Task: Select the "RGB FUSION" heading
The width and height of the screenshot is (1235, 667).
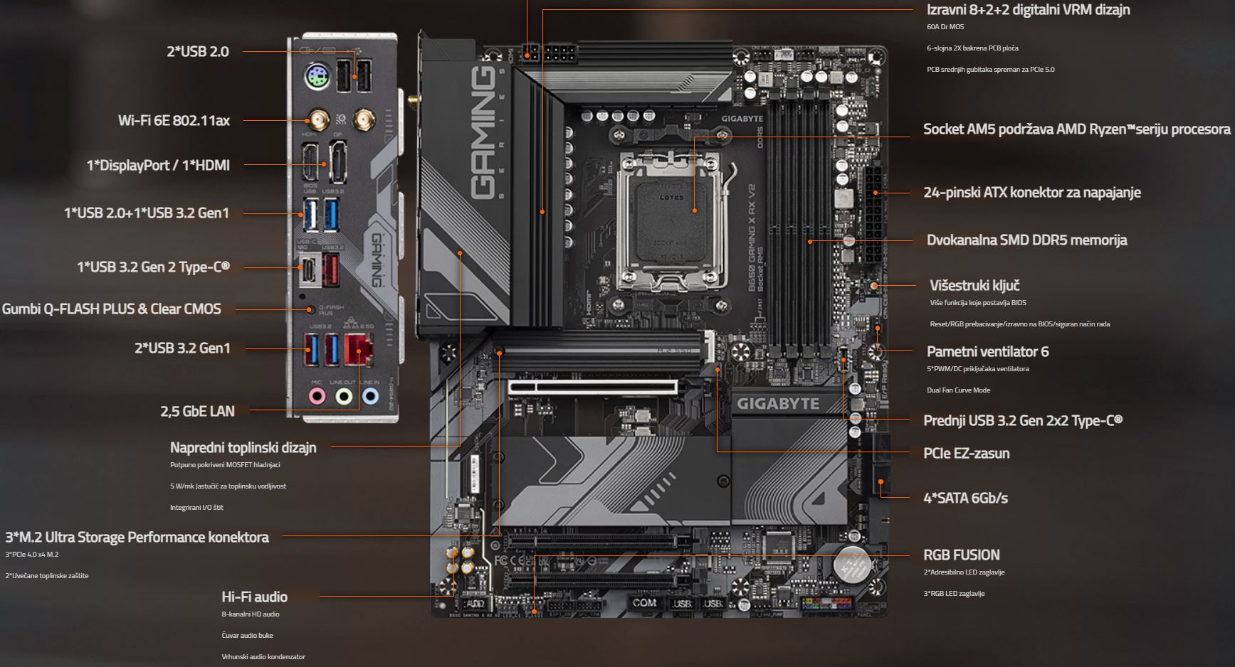Action: coord(961,555)
